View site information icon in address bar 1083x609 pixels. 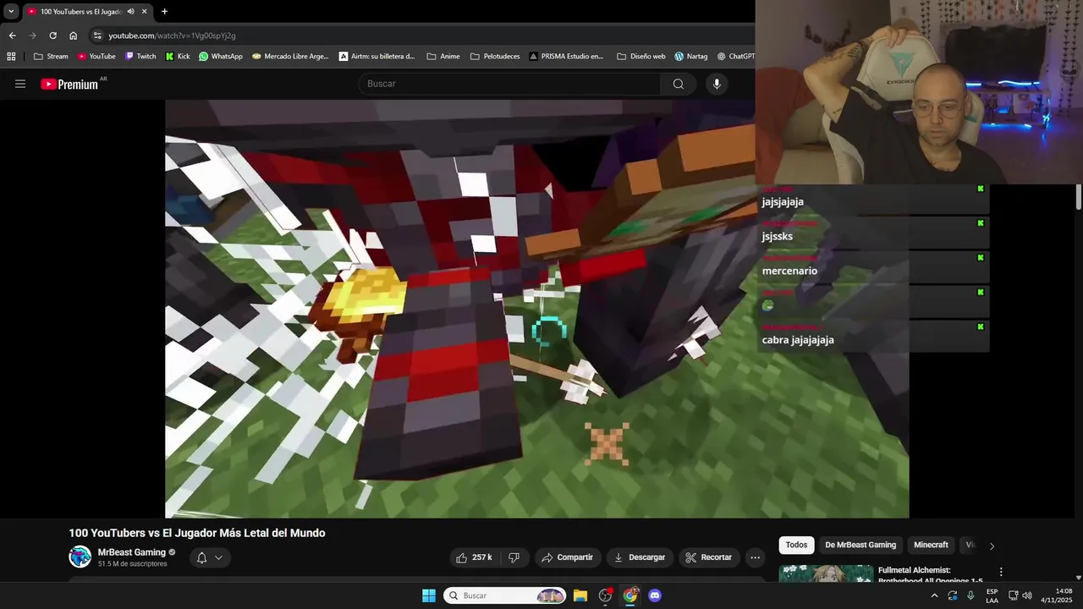pyautogui.click(x=97, y=36)
